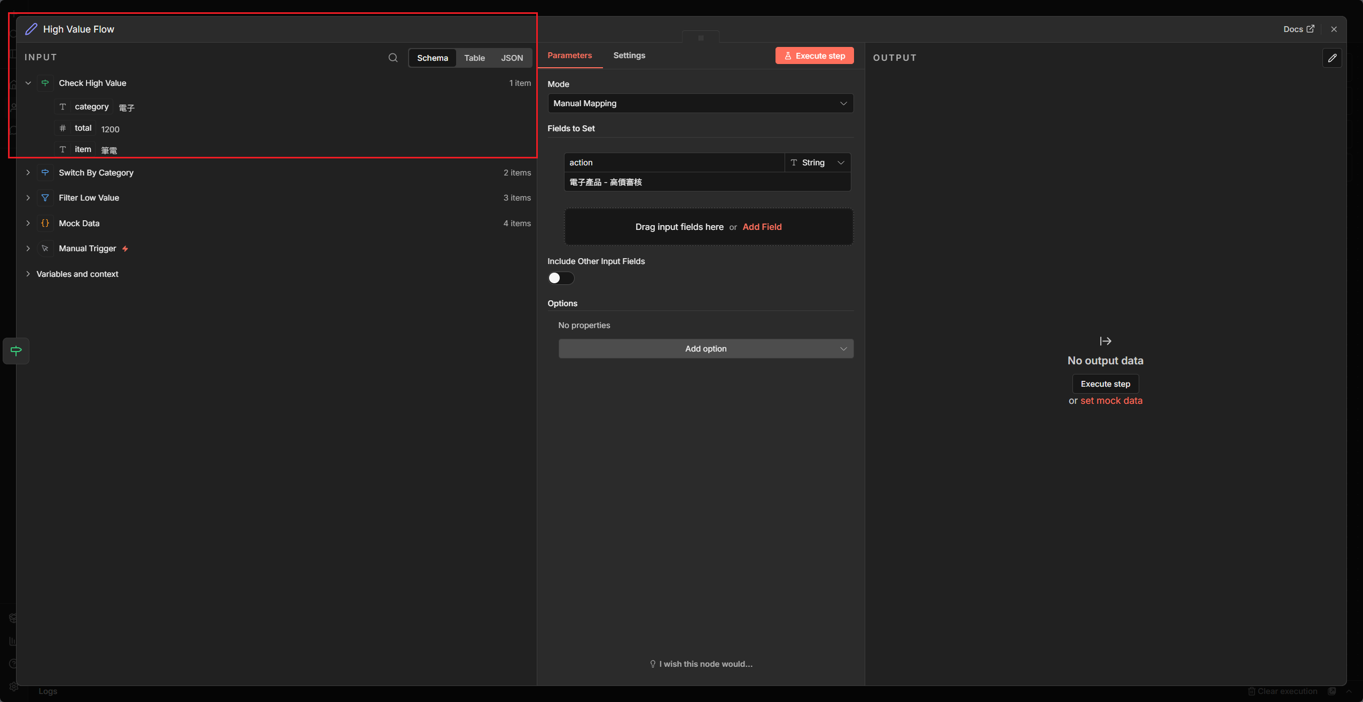Switch input view to JSON
1363x702 pixels.
(512, 58)
